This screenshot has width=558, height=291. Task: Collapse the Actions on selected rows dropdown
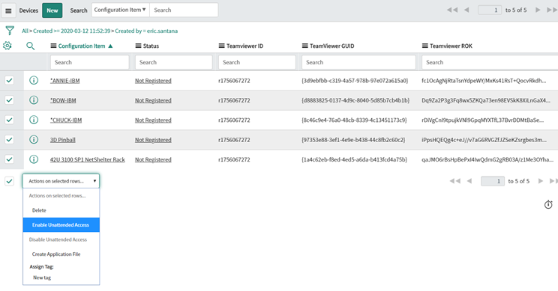pyautogui.click(x=61, y=181)
